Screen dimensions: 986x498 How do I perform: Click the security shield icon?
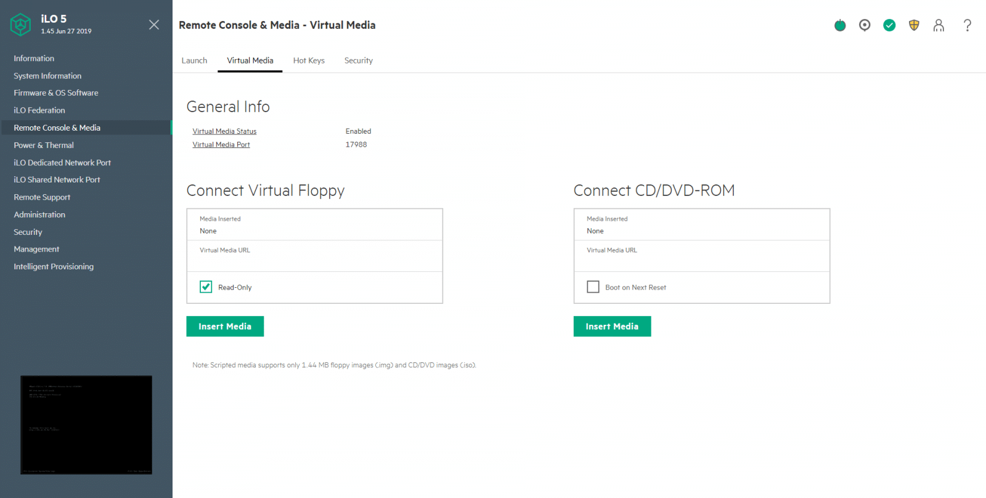(914, 25)
